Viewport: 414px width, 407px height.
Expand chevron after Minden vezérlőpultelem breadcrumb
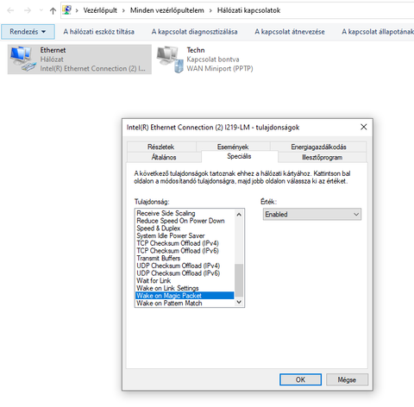[x=210, y=10]
